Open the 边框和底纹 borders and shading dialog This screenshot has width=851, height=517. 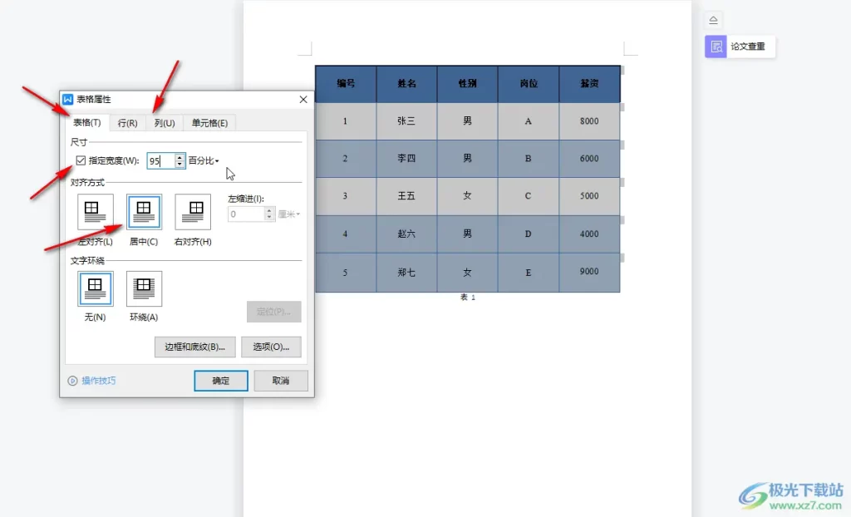[194, 347]
